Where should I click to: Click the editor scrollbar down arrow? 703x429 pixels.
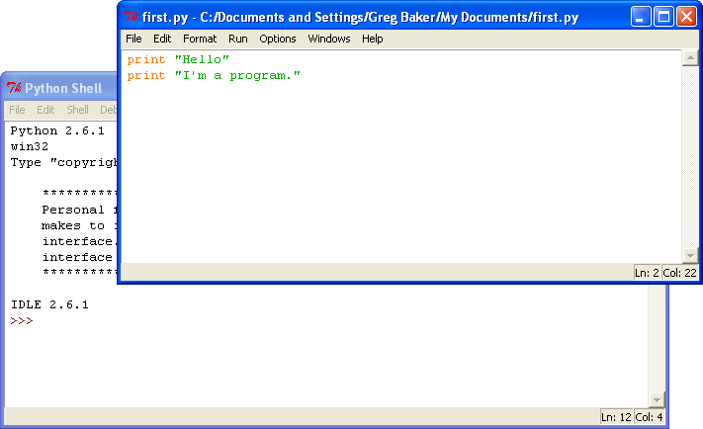(690, 255)
